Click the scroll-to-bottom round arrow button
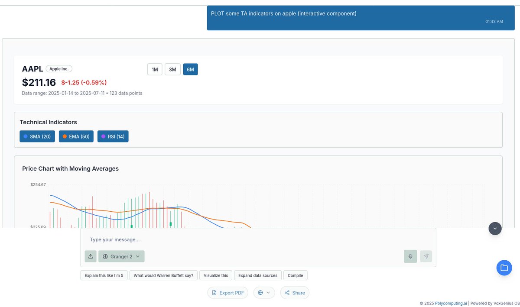Image resolution: width=520 pixels, height=307 pixels. [x=495, y=229]
